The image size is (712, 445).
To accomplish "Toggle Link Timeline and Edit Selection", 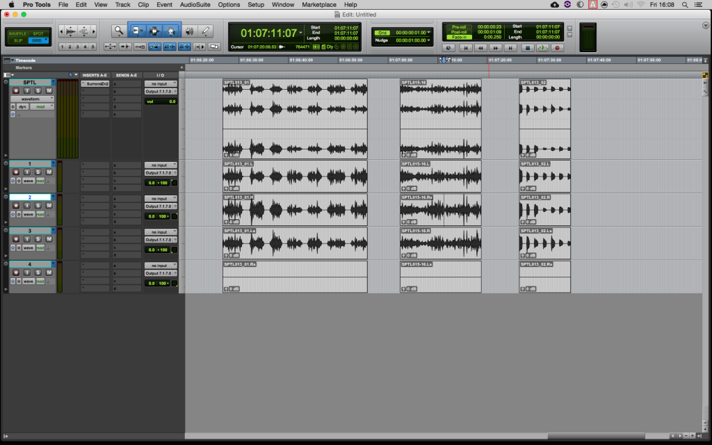I will pyautogui.click(x=170, y=47).
